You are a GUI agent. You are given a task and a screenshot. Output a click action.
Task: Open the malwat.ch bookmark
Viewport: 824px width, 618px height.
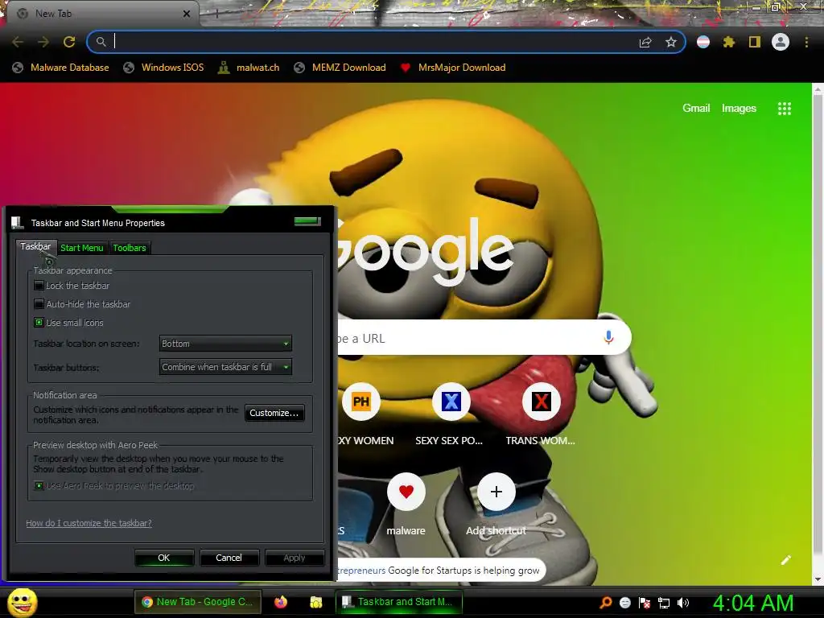[x=249, y=68]
